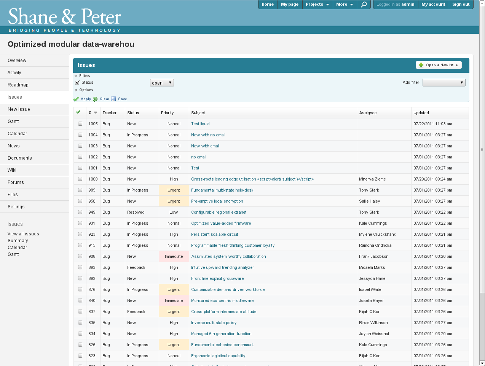Open News in the sidebar

34,146
